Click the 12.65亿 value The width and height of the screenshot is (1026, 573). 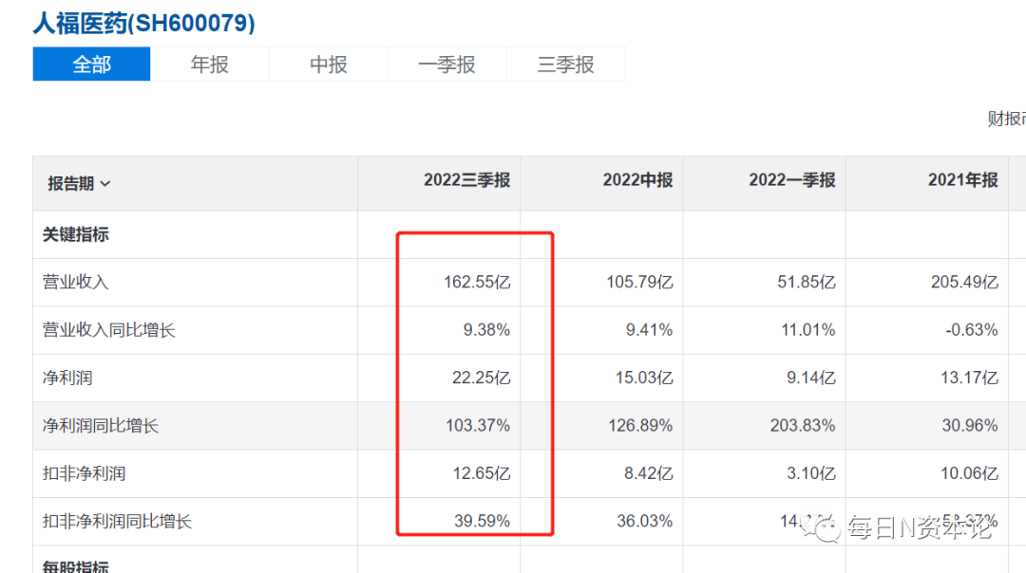pyautogui.click(x=482, y=473)
